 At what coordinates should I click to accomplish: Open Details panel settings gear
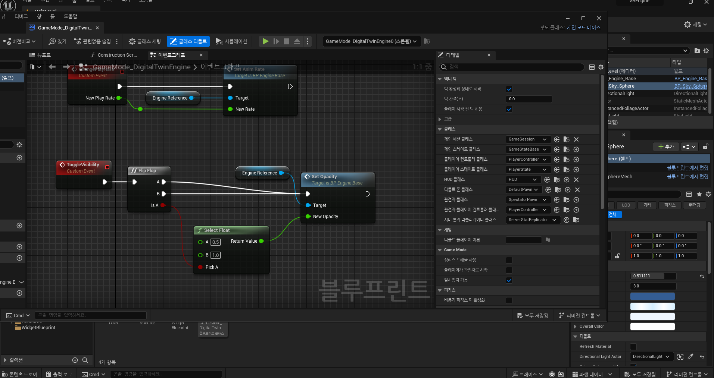point(601,67)
